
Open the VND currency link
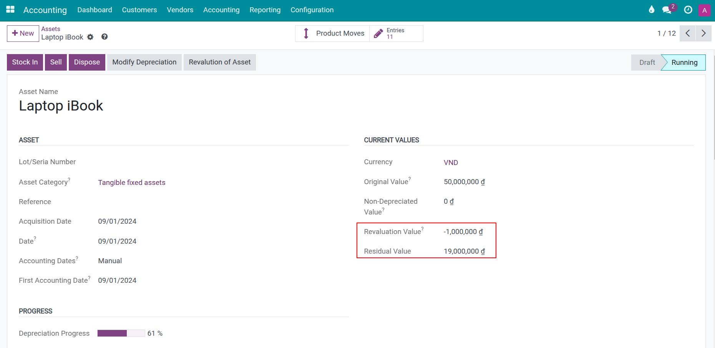pos(451,163)
